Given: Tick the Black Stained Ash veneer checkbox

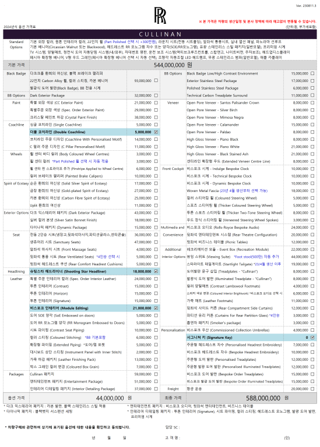Looking at the screenshot, I should [312, 154].
